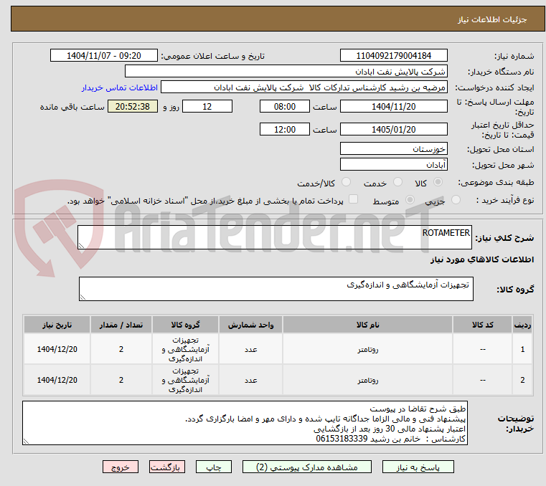Click the deadline time field 08:00
The height and width of the screenshot is (486, 546).
point(285,107)
